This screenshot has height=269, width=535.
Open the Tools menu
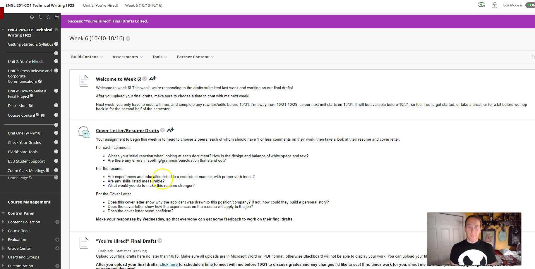point(160,57)
